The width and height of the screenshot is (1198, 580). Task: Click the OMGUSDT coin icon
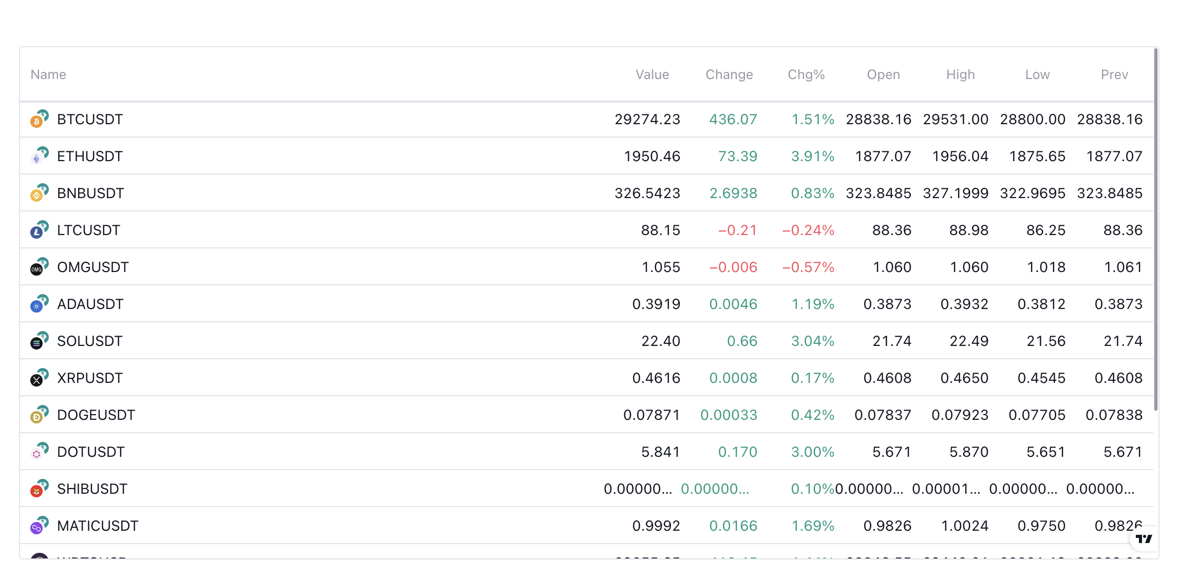(x=39, y=266)
